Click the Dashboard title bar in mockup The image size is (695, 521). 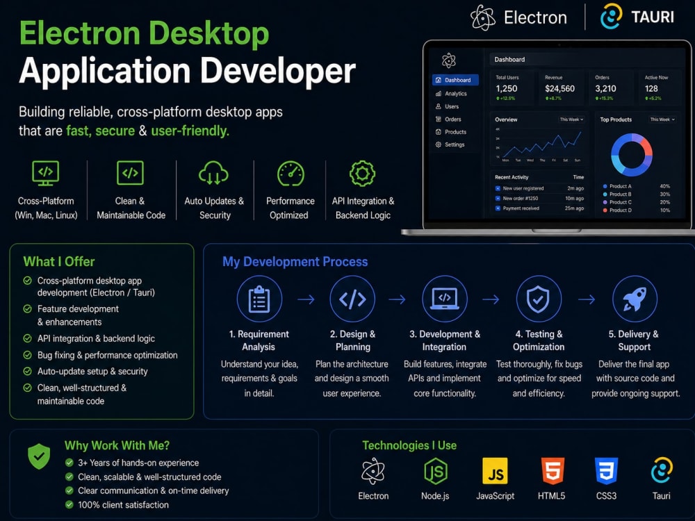[587, 59]
